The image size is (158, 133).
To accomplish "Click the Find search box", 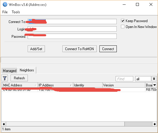I will 124,79.
